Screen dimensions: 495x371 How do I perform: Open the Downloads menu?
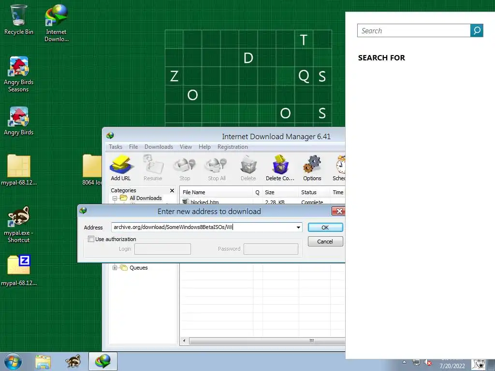[x=159, y=147]
